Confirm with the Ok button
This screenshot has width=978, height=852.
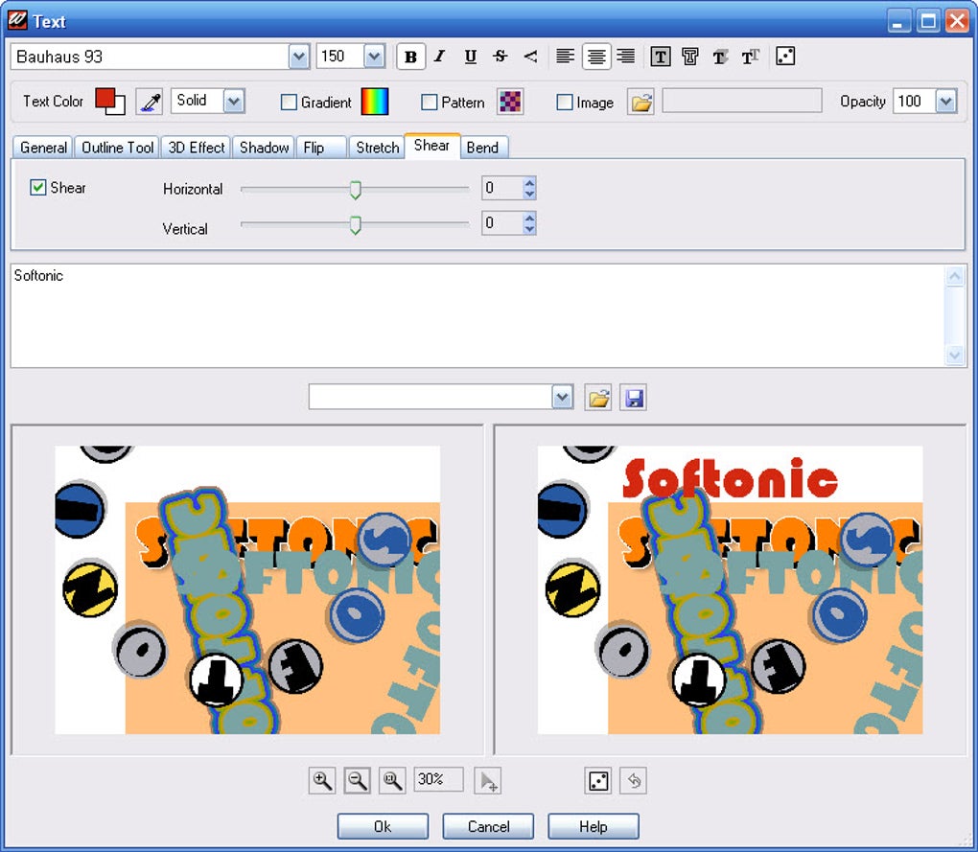point(383,826)
